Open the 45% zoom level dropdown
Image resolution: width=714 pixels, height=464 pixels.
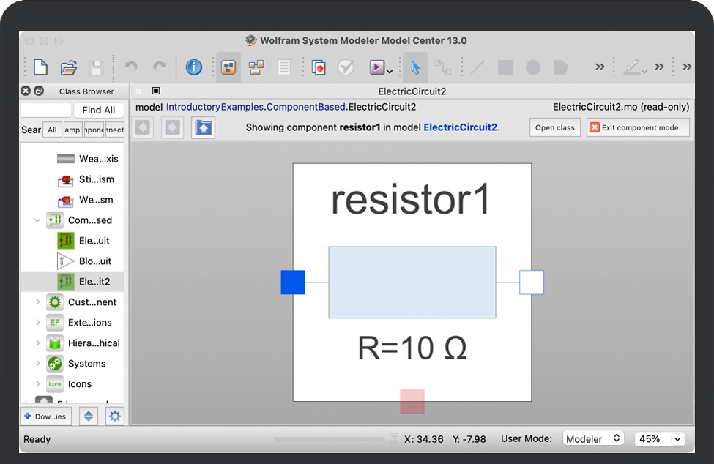[x=659, y=438]
